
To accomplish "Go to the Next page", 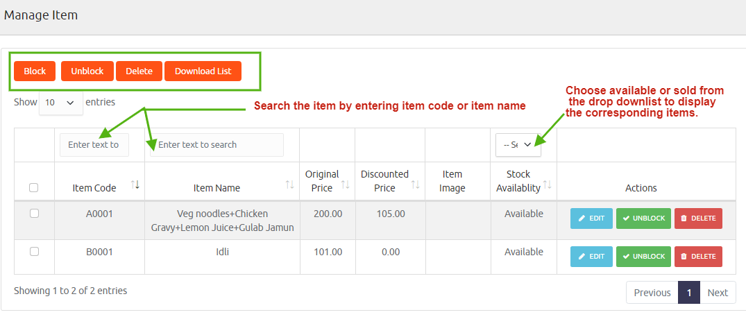I will coord(718,293).
